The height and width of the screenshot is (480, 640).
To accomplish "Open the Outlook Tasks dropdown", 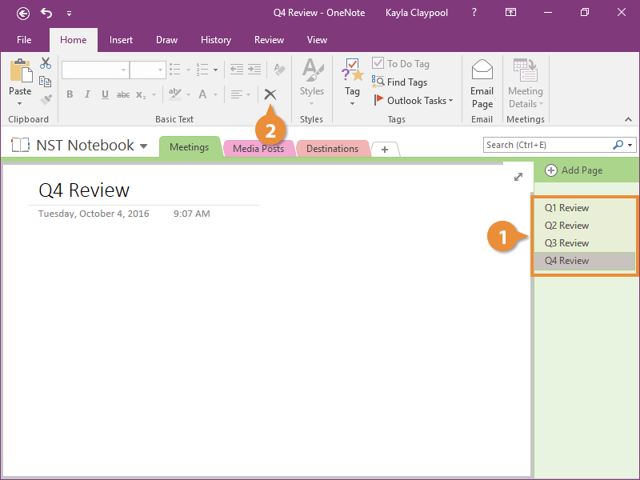I will tap(413, 101).
